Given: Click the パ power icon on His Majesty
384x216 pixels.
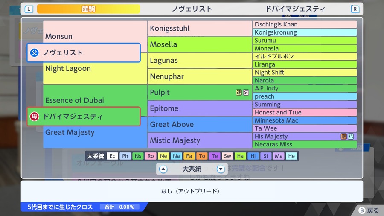Looking at the screenshot, I should click(351, 137).
